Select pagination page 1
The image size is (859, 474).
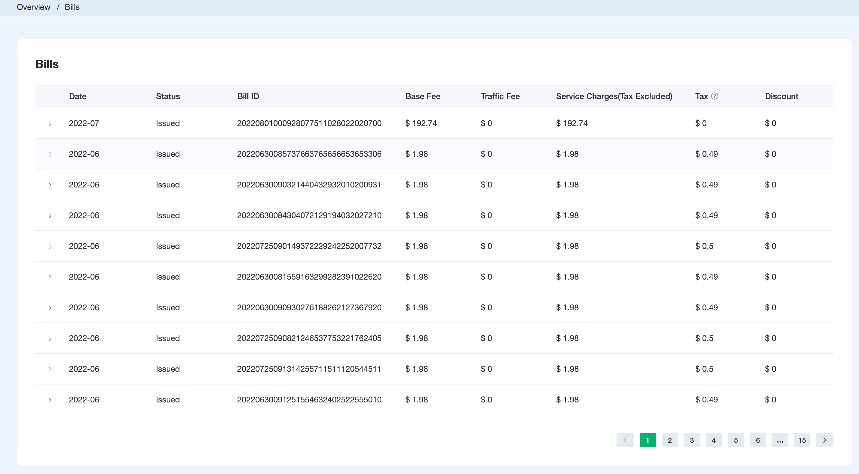(x=648, y=440)
